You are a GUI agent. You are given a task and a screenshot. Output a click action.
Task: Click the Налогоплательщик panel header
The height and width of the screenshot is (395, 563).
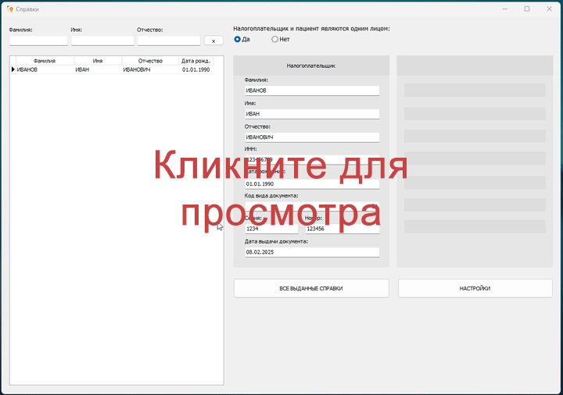pyautogui.click(x=311, y=66)
